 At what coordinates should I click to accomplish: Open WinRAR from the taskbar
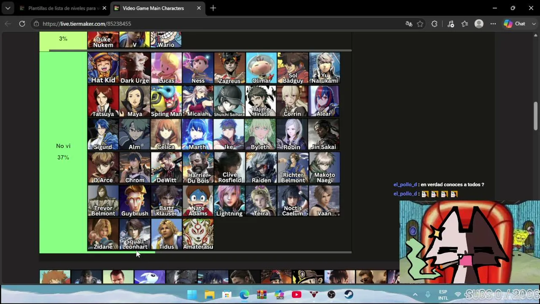pos(262,294)
